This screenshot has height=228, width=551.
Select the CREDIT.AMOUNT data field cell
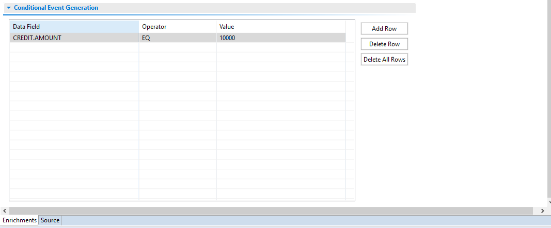pos(74,38)
